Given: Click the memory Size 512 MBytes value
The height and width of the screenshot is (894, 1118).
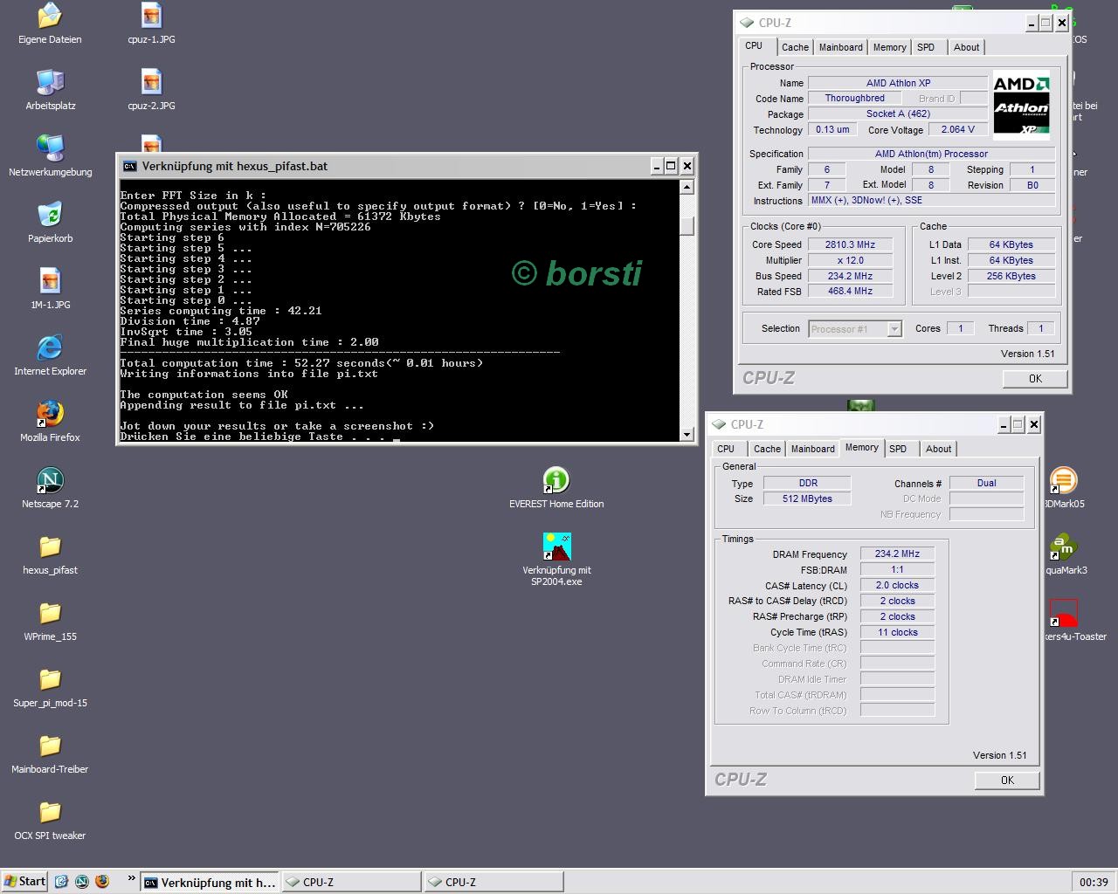Looking at the screenshot, I should [807, 499].
